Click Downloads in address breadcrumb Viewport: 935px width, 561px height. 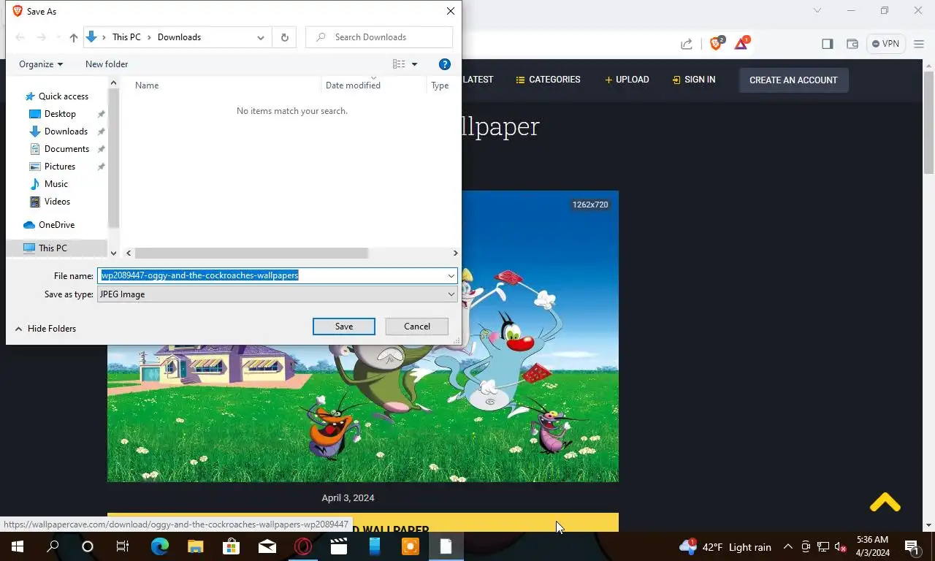[179, 37]
